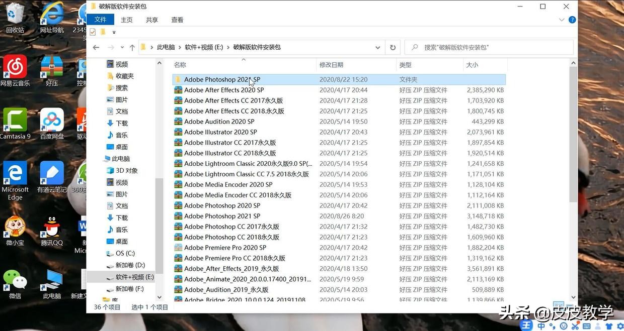Open 百度网盘 desktop shortcut

coord(52,124)
